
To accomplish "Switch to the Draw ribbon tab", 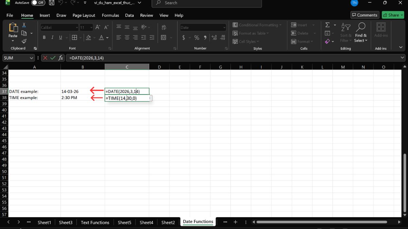I will 61,15.
